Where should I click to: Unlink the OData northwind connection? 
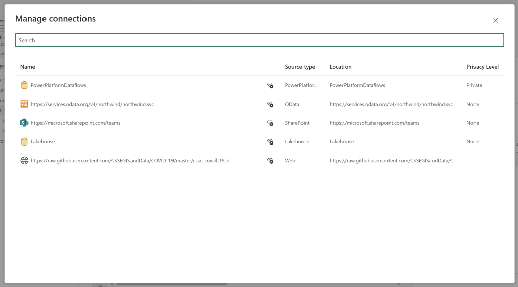coord(270,104)
